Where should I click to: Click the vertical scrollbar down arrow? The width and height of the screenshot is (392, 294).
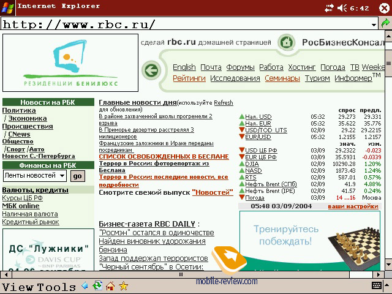point(388,265)
